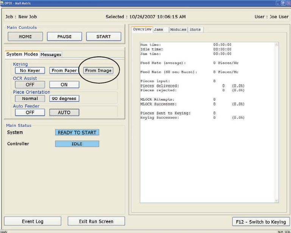Open the Overview tab
Image resolution: width=291 pixels, height=233 pixels.
coord(142,29)
